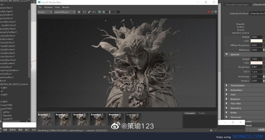Viewport: 265px width, 140px height.
Task: Expand the Coat section
Action: click(x=226, y=95)
